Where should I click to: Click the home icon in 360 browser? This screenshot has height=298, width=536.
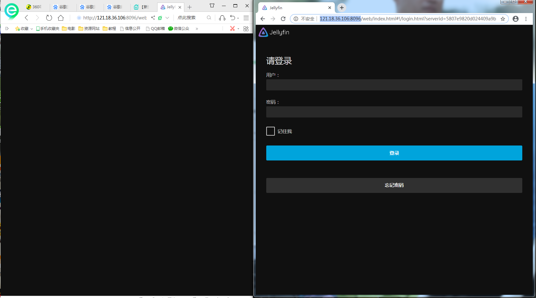pos(61,18)
